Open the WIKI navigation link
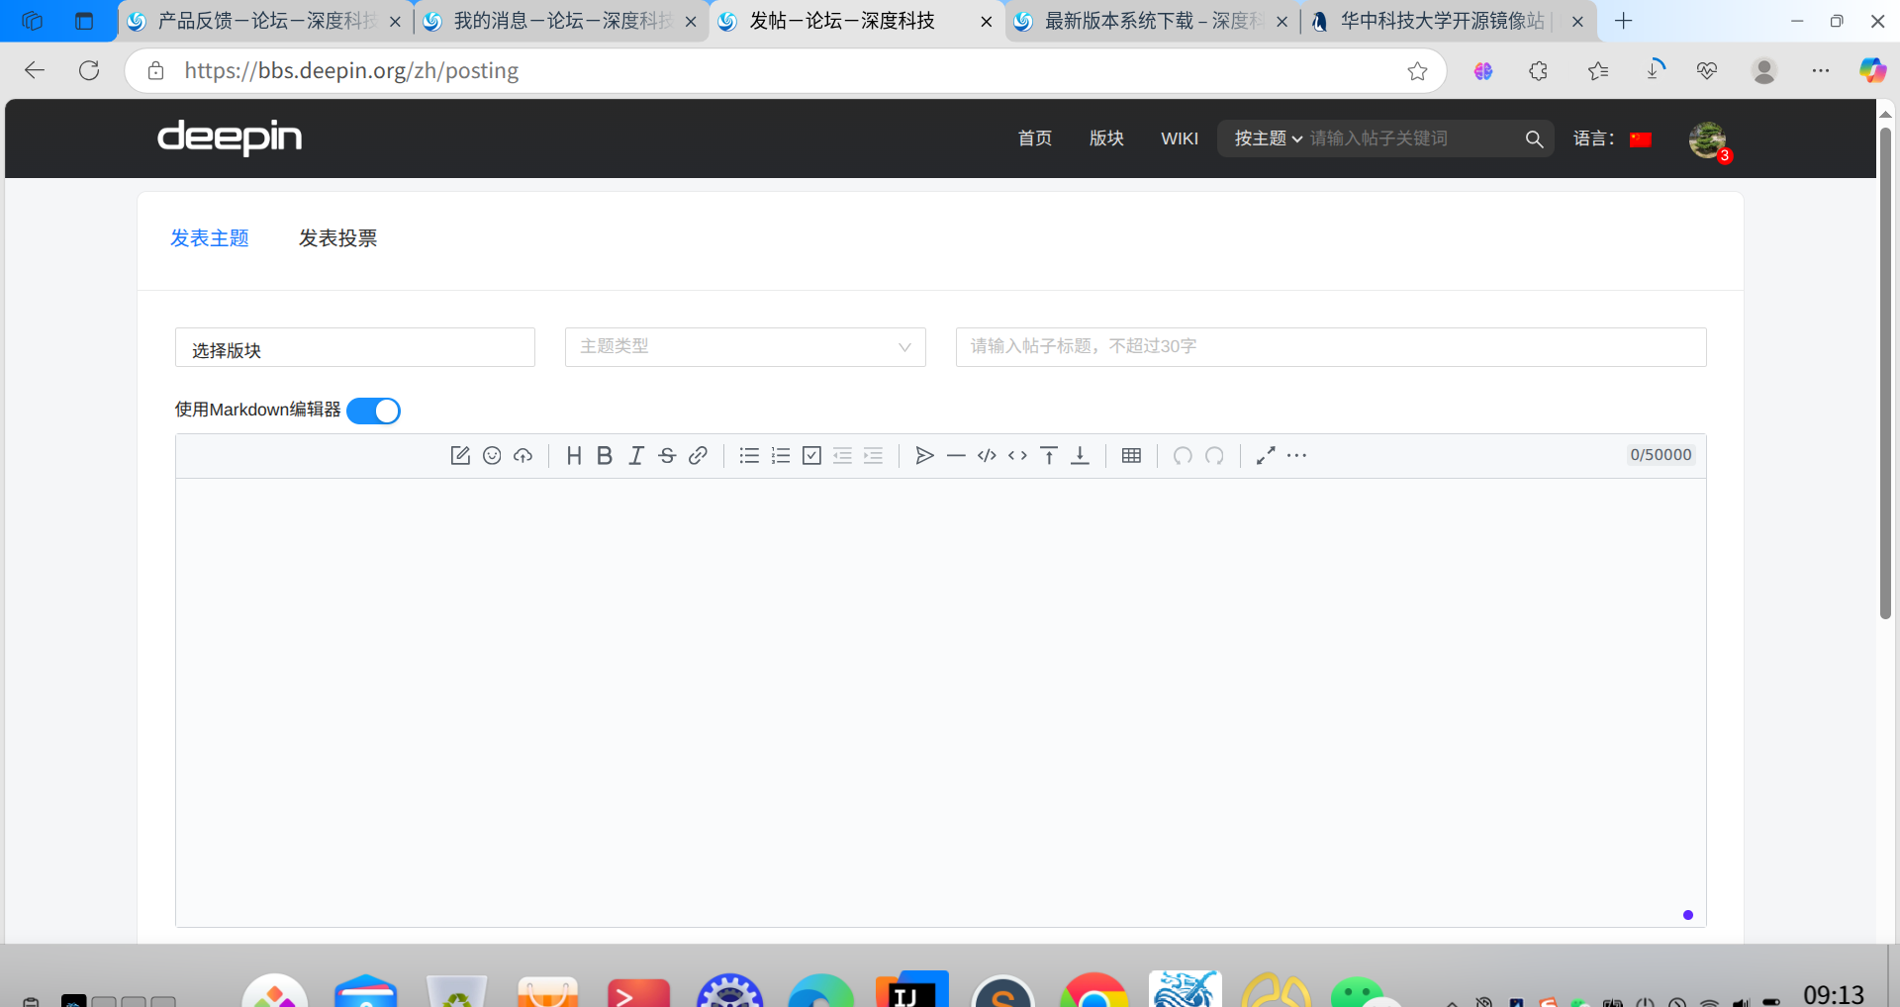 click(x=1180, y=138)
